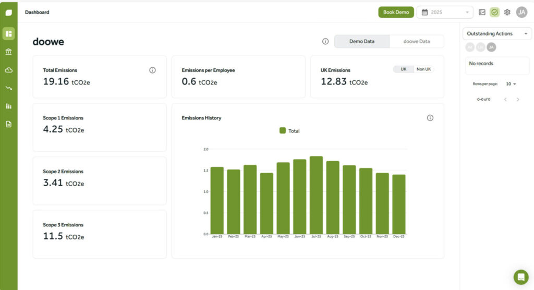Viewport: 534px width, 290px height.
Task: Open the document reports icon in sidebar
Action: coord(8,124)
